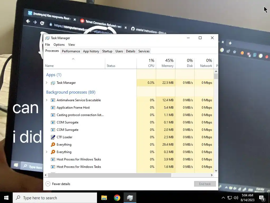Click the 22.5 MB memory value
270x203 pixels.
(168, 83)
